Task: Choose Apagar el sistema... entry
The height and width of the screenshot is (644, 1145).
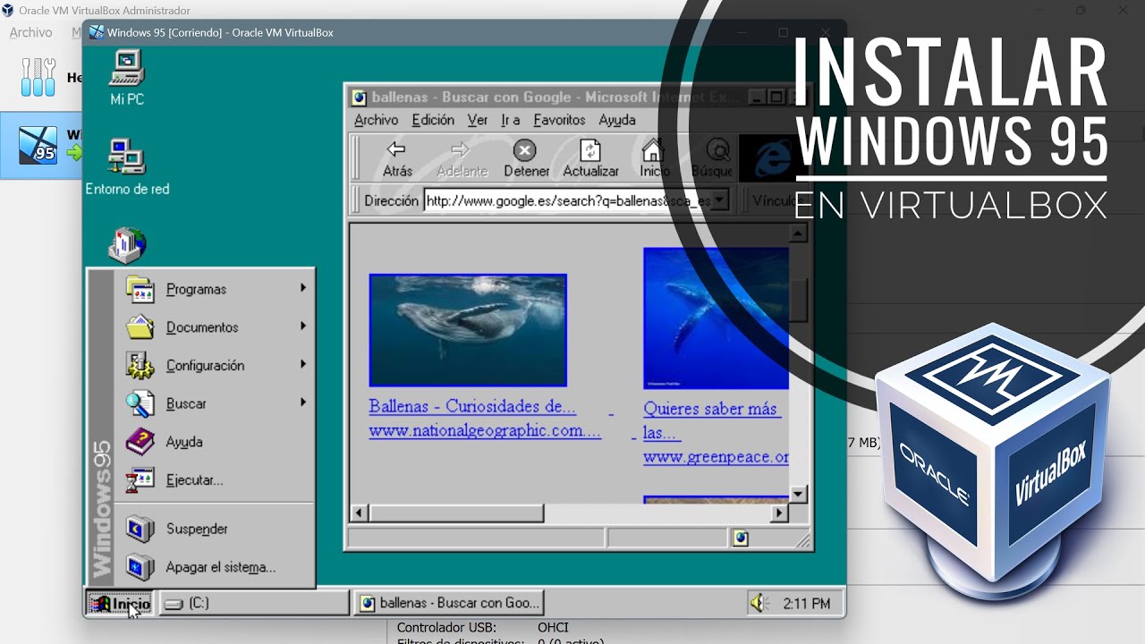Action: pyautogui.click(x=216, y=567)
